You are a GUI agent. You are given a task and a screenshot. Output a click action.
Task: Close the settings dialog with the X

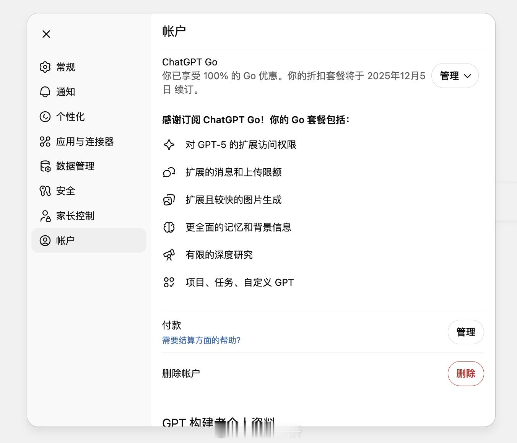point(46,34)
